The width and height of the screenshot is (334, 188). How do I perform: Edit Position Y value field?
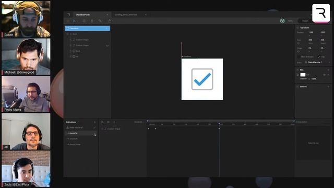[323, 32]
